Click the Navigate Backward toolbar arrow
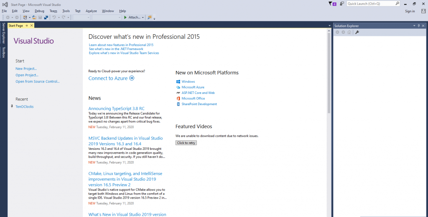This screenshot has height=217, width=428. click(x=8, y=18)
